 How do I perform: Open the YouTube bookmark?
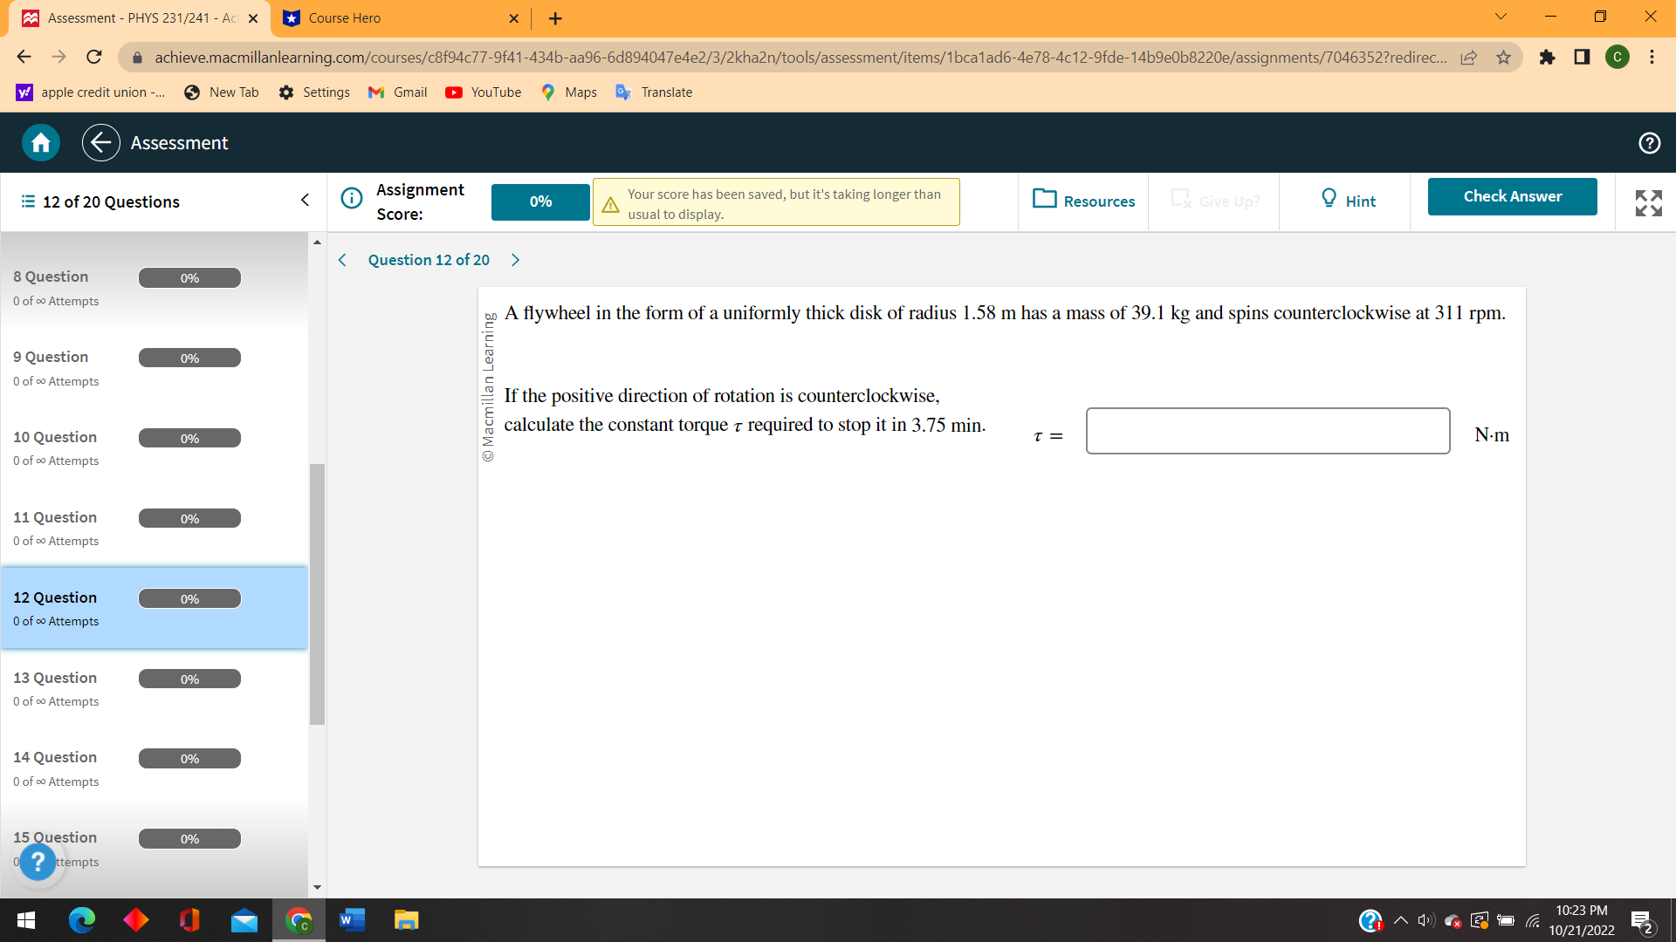pyautogui.click(x=483, y=92)
